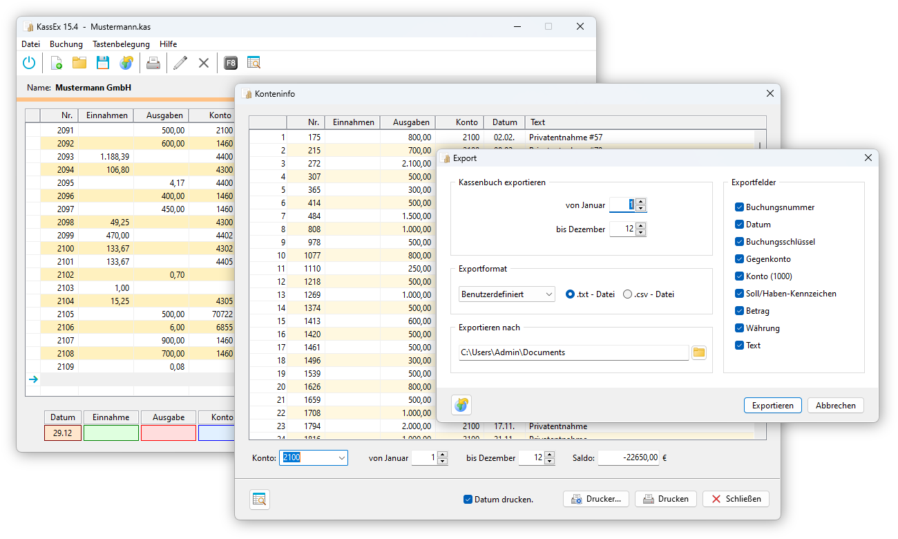Uncheck the Buchungsnummer export field
Image resolution: width=898 pixels, height=539 pixels.
(739, 207)
